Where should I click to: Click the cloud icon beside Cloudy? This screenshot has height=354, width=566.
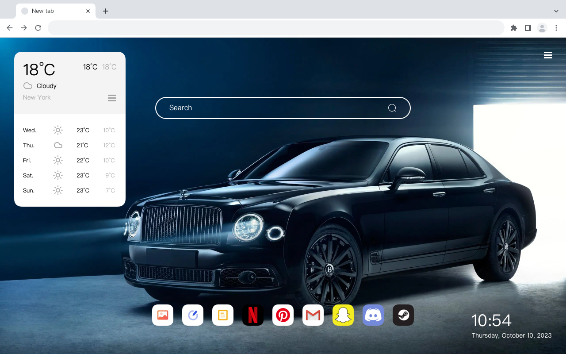(28, 86)
